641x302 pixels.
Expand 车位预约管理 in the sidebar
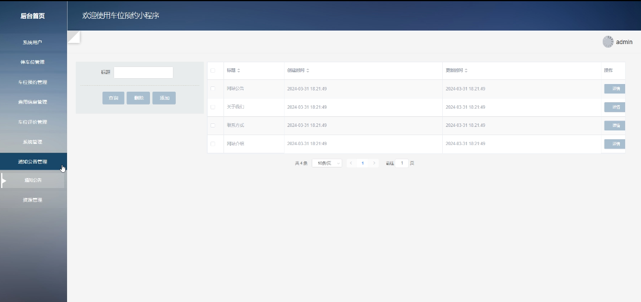(x=33, y=82)
